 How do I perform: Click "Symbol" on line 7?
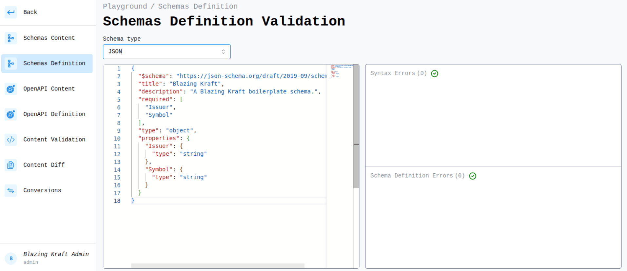click(159, 115)
